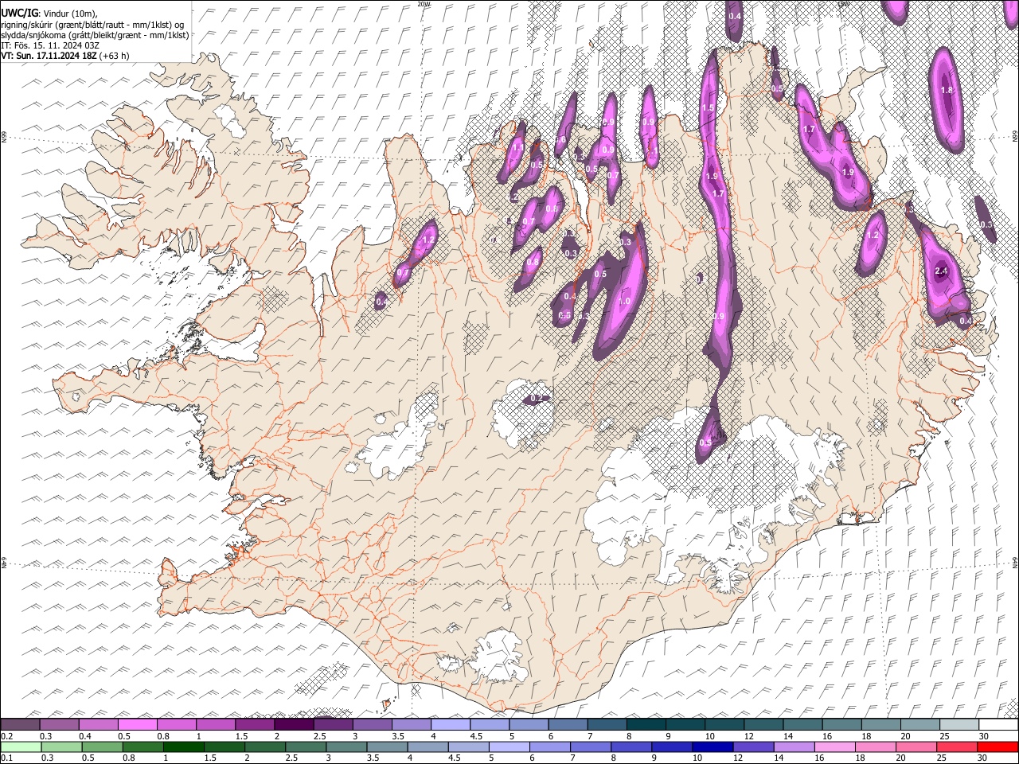Viewport: 1019px width, 764px height.
Task: Click the 20W longitude label on top edge
Action: 424,4
